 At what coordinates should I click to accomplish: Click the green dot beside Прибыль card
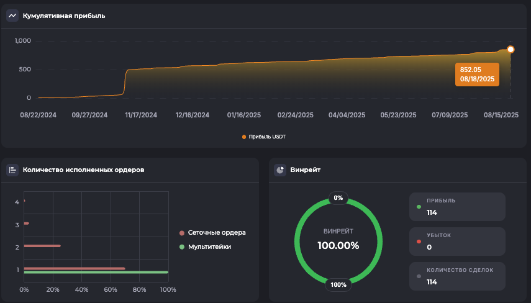point(419,207)
